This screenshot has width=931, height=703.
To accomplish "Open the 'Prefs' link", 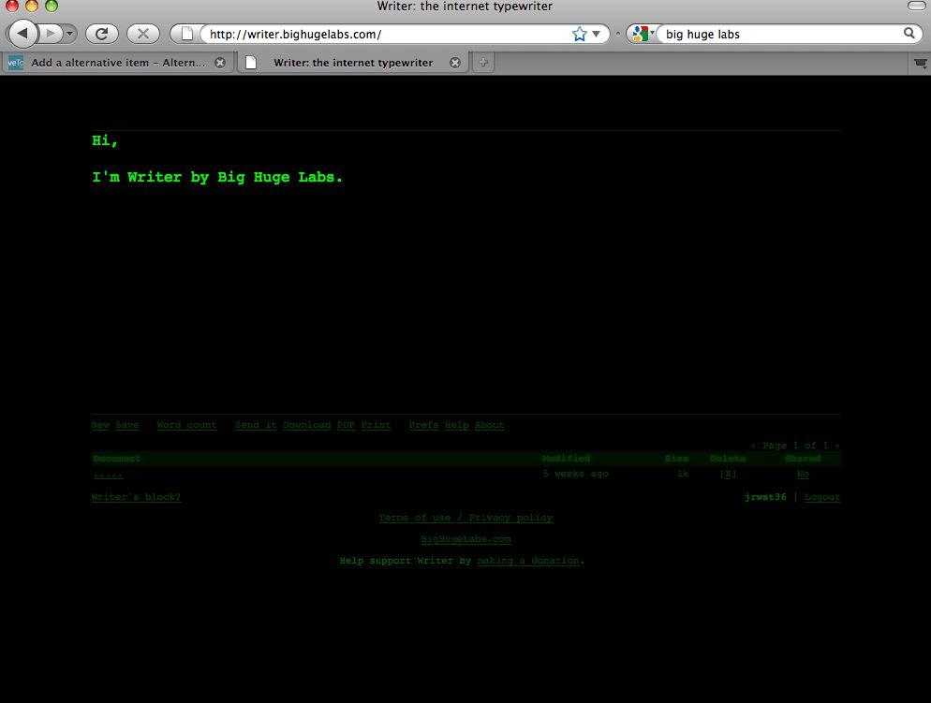I will [424, 425].
